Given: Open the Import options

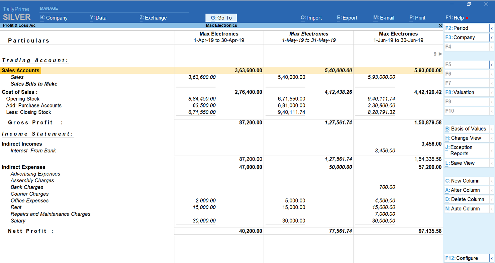Looking at the screenshot, I should 311,18.
